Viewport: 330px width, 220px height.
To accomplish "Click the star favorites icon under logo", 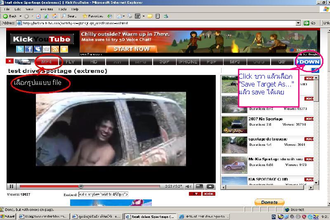I will [64, 49].
